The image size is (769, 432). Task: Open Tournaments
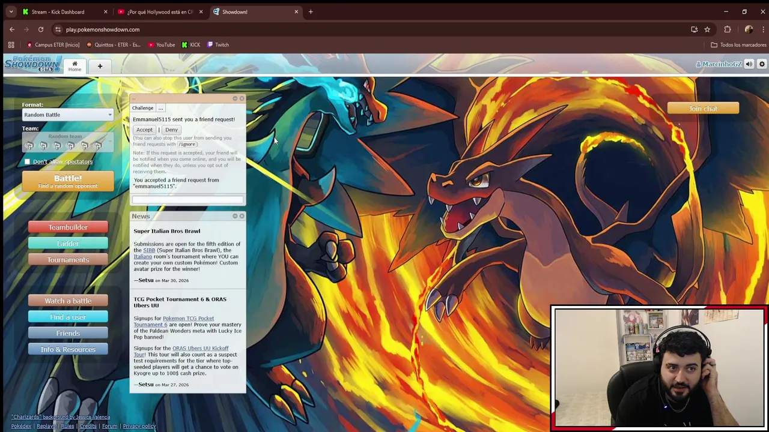pyautogui.click(x=68, y=260)
